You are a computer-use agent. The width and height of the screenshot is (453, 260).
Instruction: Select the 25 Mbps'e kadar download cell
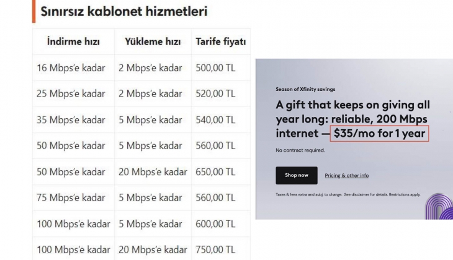pyautogui.click(x=71, y=93)
